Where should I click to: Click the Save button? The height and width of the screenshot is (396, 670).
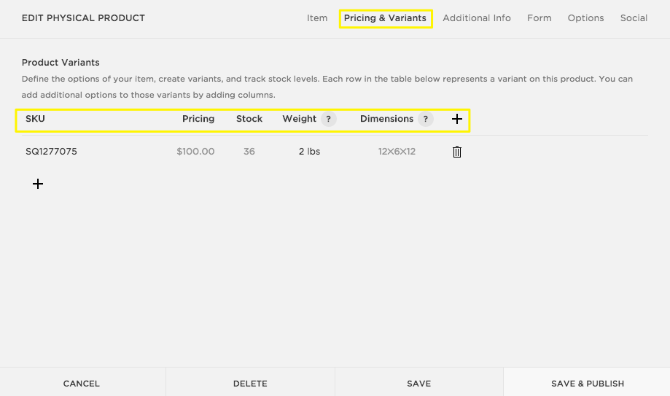[419, 383]
